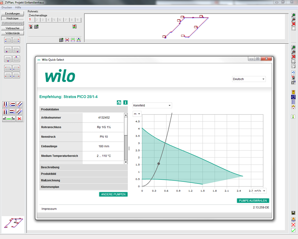This screenshot has width=298, height=239.
Task: Open the orange calculator icon
Action: pyautogui.click(x=293, y=92)
